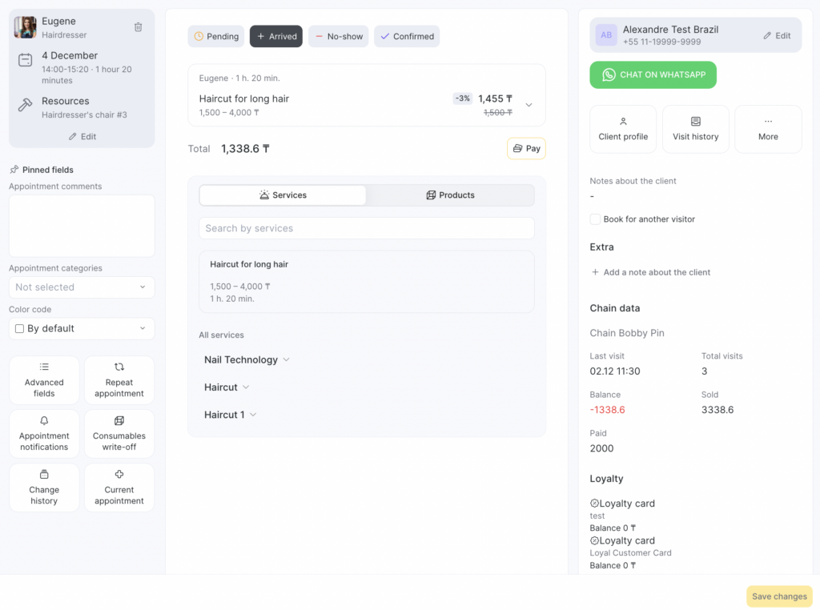Expand Haircut for long hair details chevron

(529, 105)
